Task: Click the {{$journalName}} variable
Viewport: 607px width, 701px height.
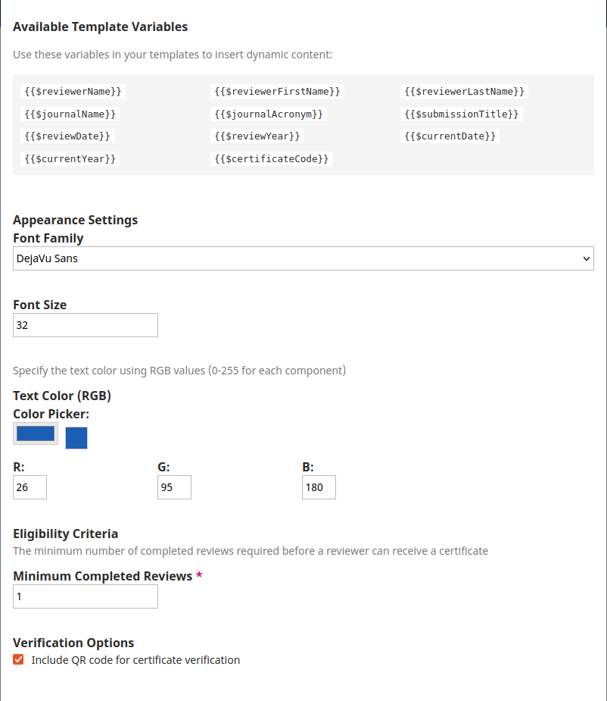Action: tap(70, 114)
